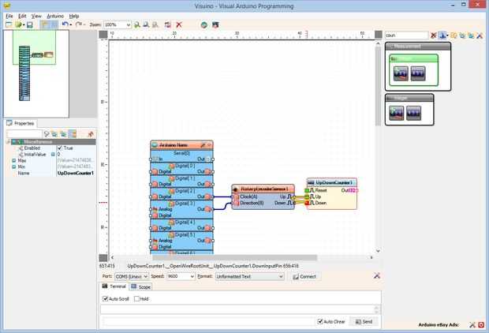Click the Redo arrow icon
489x333 pixels.
[x=79, y=24]
